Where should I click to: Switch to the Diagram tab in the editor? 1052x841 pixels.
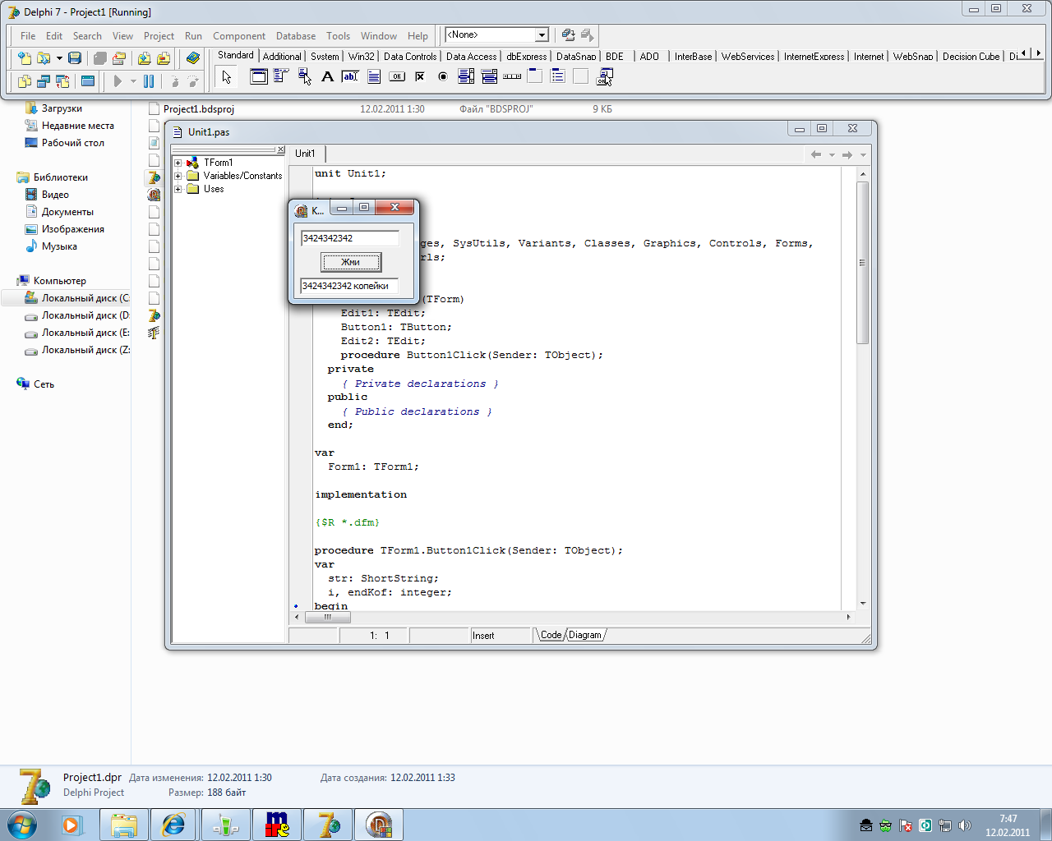coord(584,635)
